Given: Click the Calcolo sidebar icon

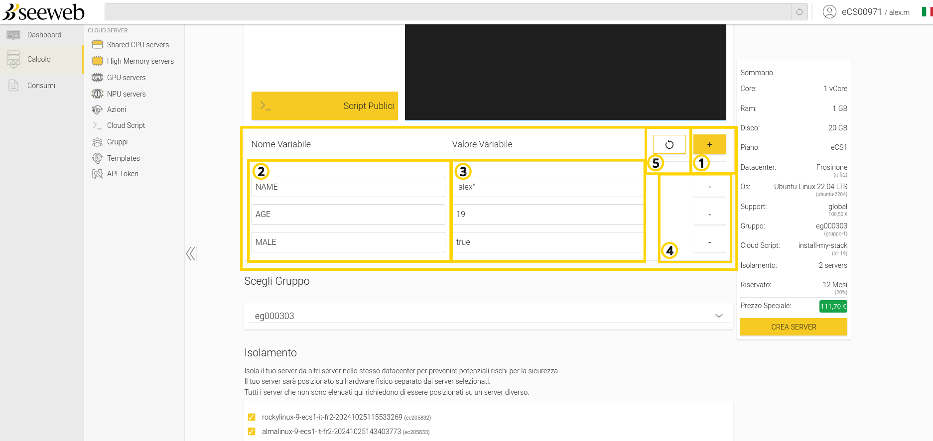Looking at the screenshot, I should 13,59.
